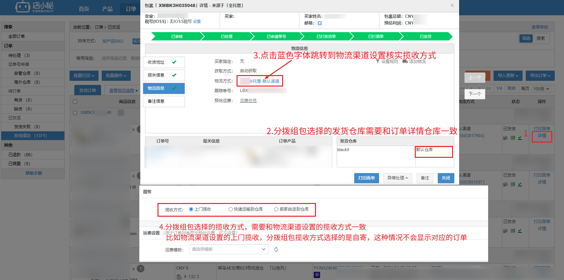Select the 上门揽收 radio button

191,209
